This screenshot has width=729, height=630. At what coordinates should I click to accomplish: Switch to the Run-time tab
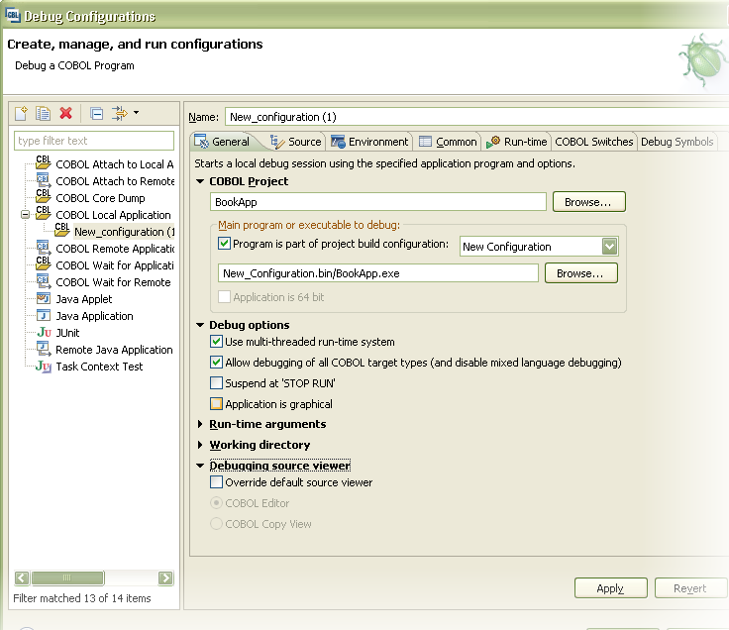(x=516, y=142)
